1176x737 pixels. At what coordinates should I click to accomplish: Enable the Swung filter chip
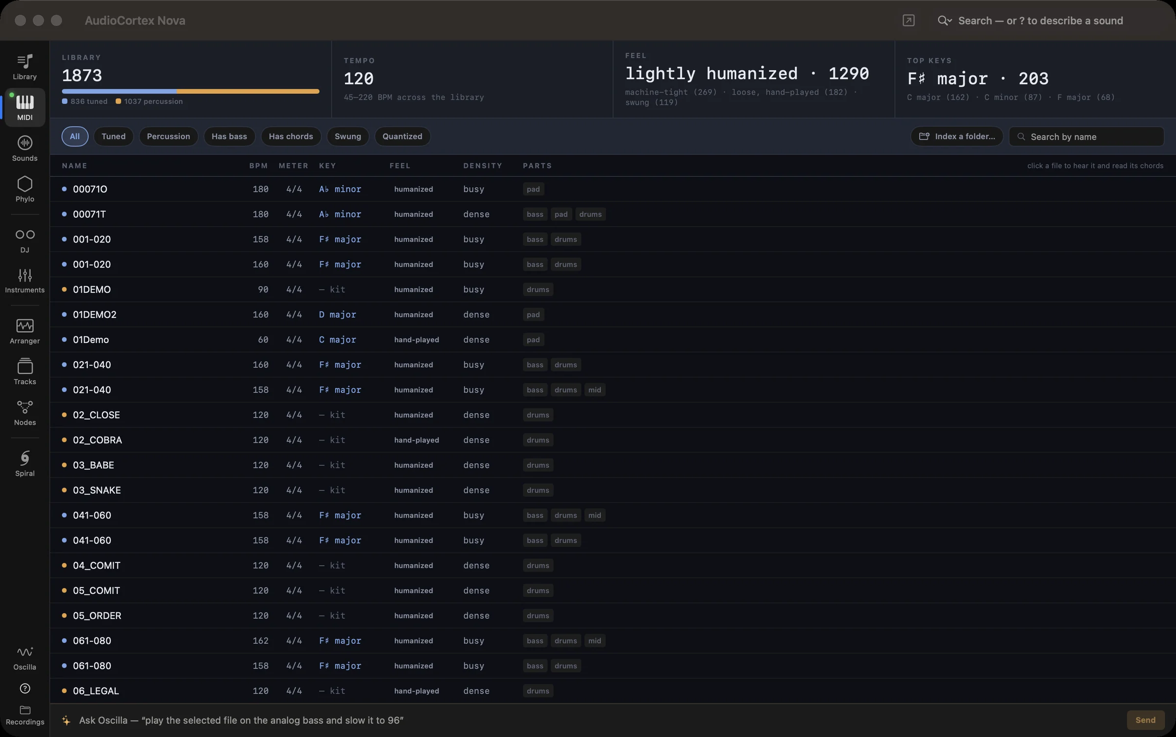coord(347,136)
